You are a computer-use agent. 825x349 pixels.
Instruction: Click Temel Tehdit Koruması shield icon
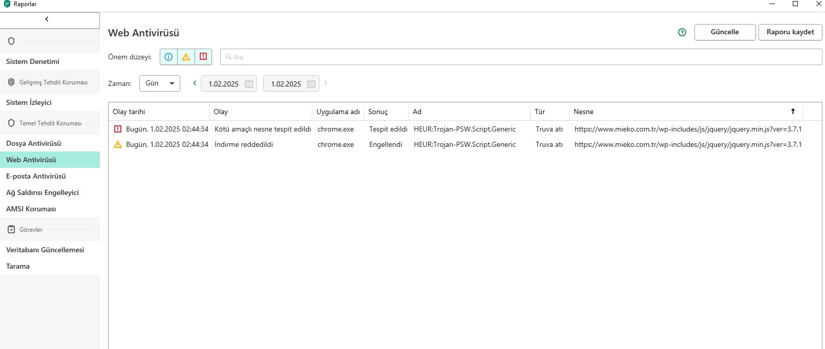pyautogui.click(x=11, y=123)
